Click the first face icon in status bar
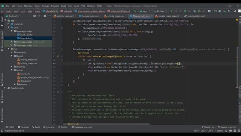Screen dimensions: 241x136 pos(230,131)
